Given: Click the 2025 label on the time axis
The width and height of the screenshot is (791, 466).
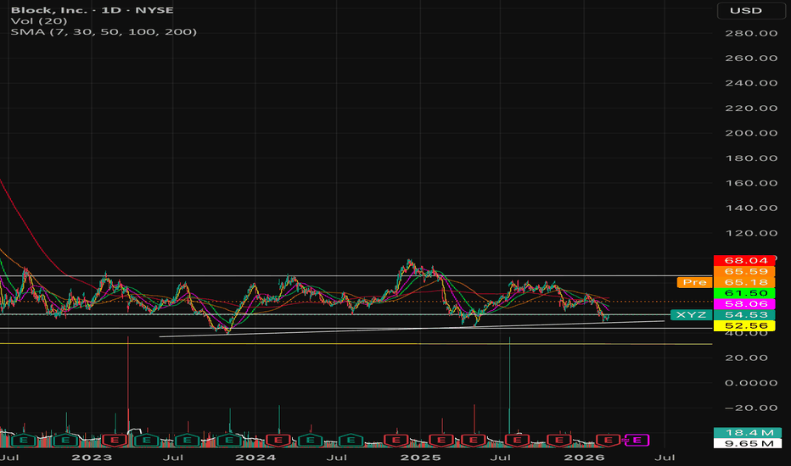Looking at the screenshot, I should 420,458.
